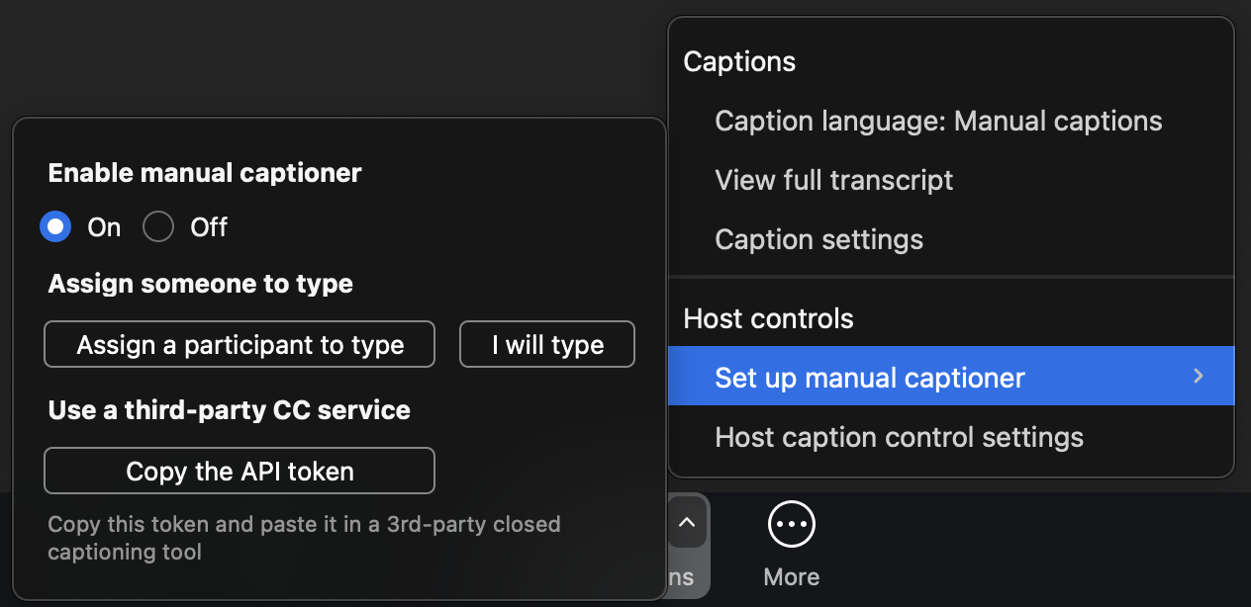This screenshot has height=607, width=1251.
Task: Select Set up manual captioner menu item
Action: coord(869,377)
